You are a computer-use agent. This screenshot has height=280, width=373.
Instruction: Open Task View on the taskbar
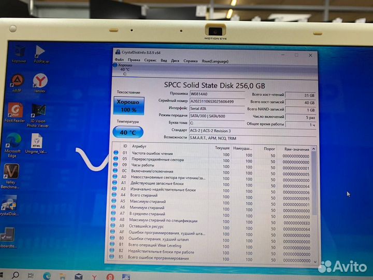tap(31, 276)
